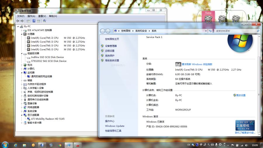Open the 操作中心 link
Image resolution: width=263 pixels, height=148 pixels.
tap(110, 121)
